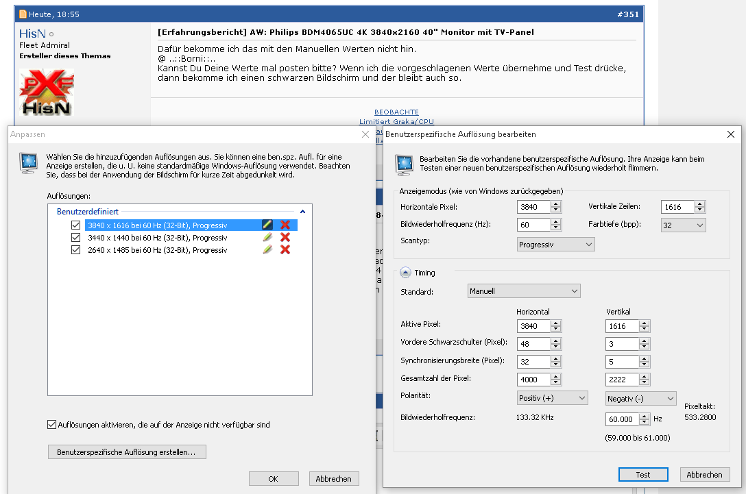Image resolution: width=746 pixels, height=494 pixels.
Task: Click horizontal Synchronisierungsbreite field 32
Action: [x=534, y=361]
